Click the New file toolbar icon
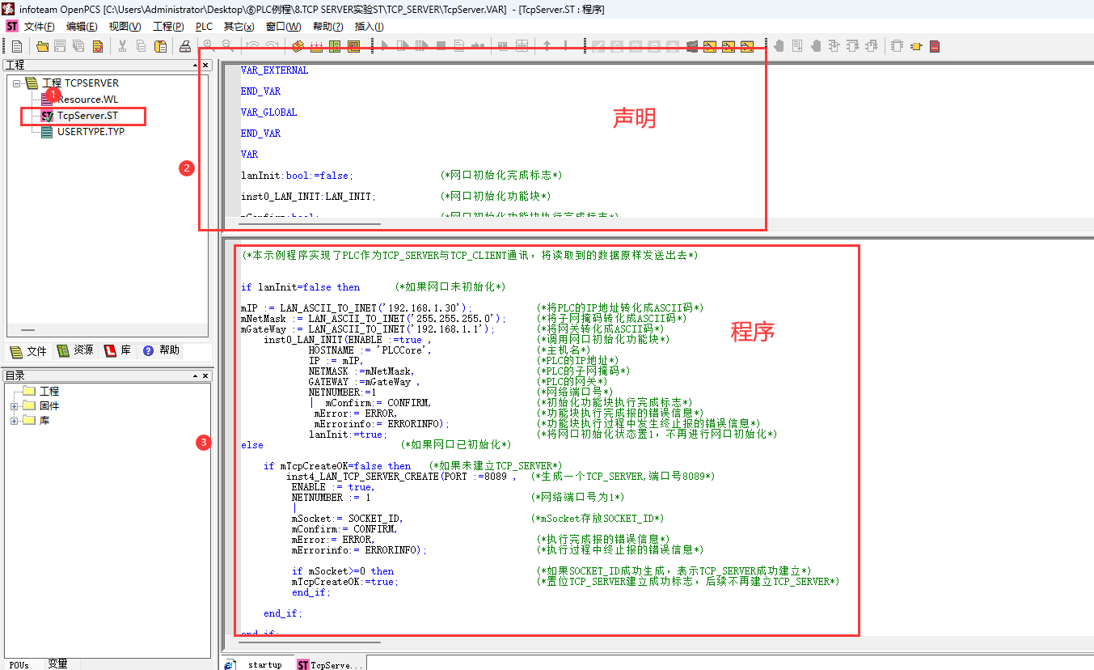 [16, 46]
